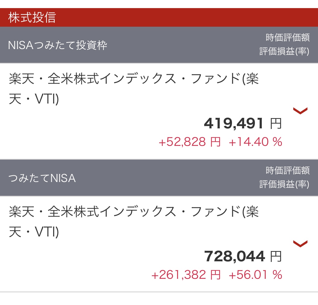
Task: Tap 時価評価額 label in NISAつみたて投資枠 header
Action: 288,37
